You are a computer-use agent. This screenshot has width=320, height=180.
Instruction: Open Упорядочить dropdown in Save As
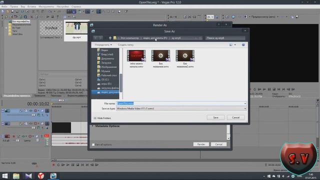point(103,44)
